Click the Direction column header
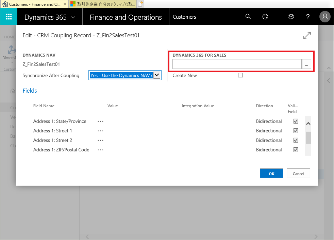 click(264, 106)
